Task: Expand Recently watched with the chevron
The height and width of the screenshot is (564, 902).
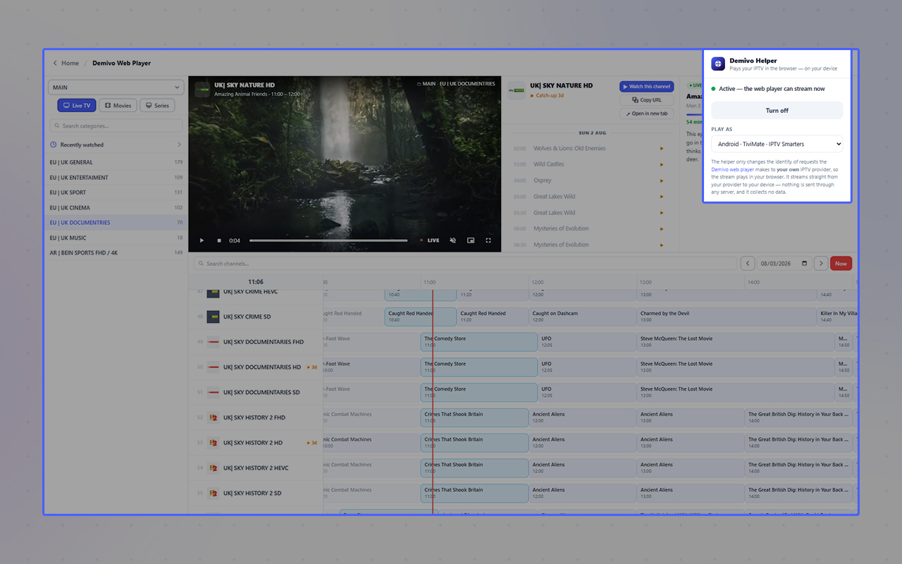Action: tap(179, 145)
